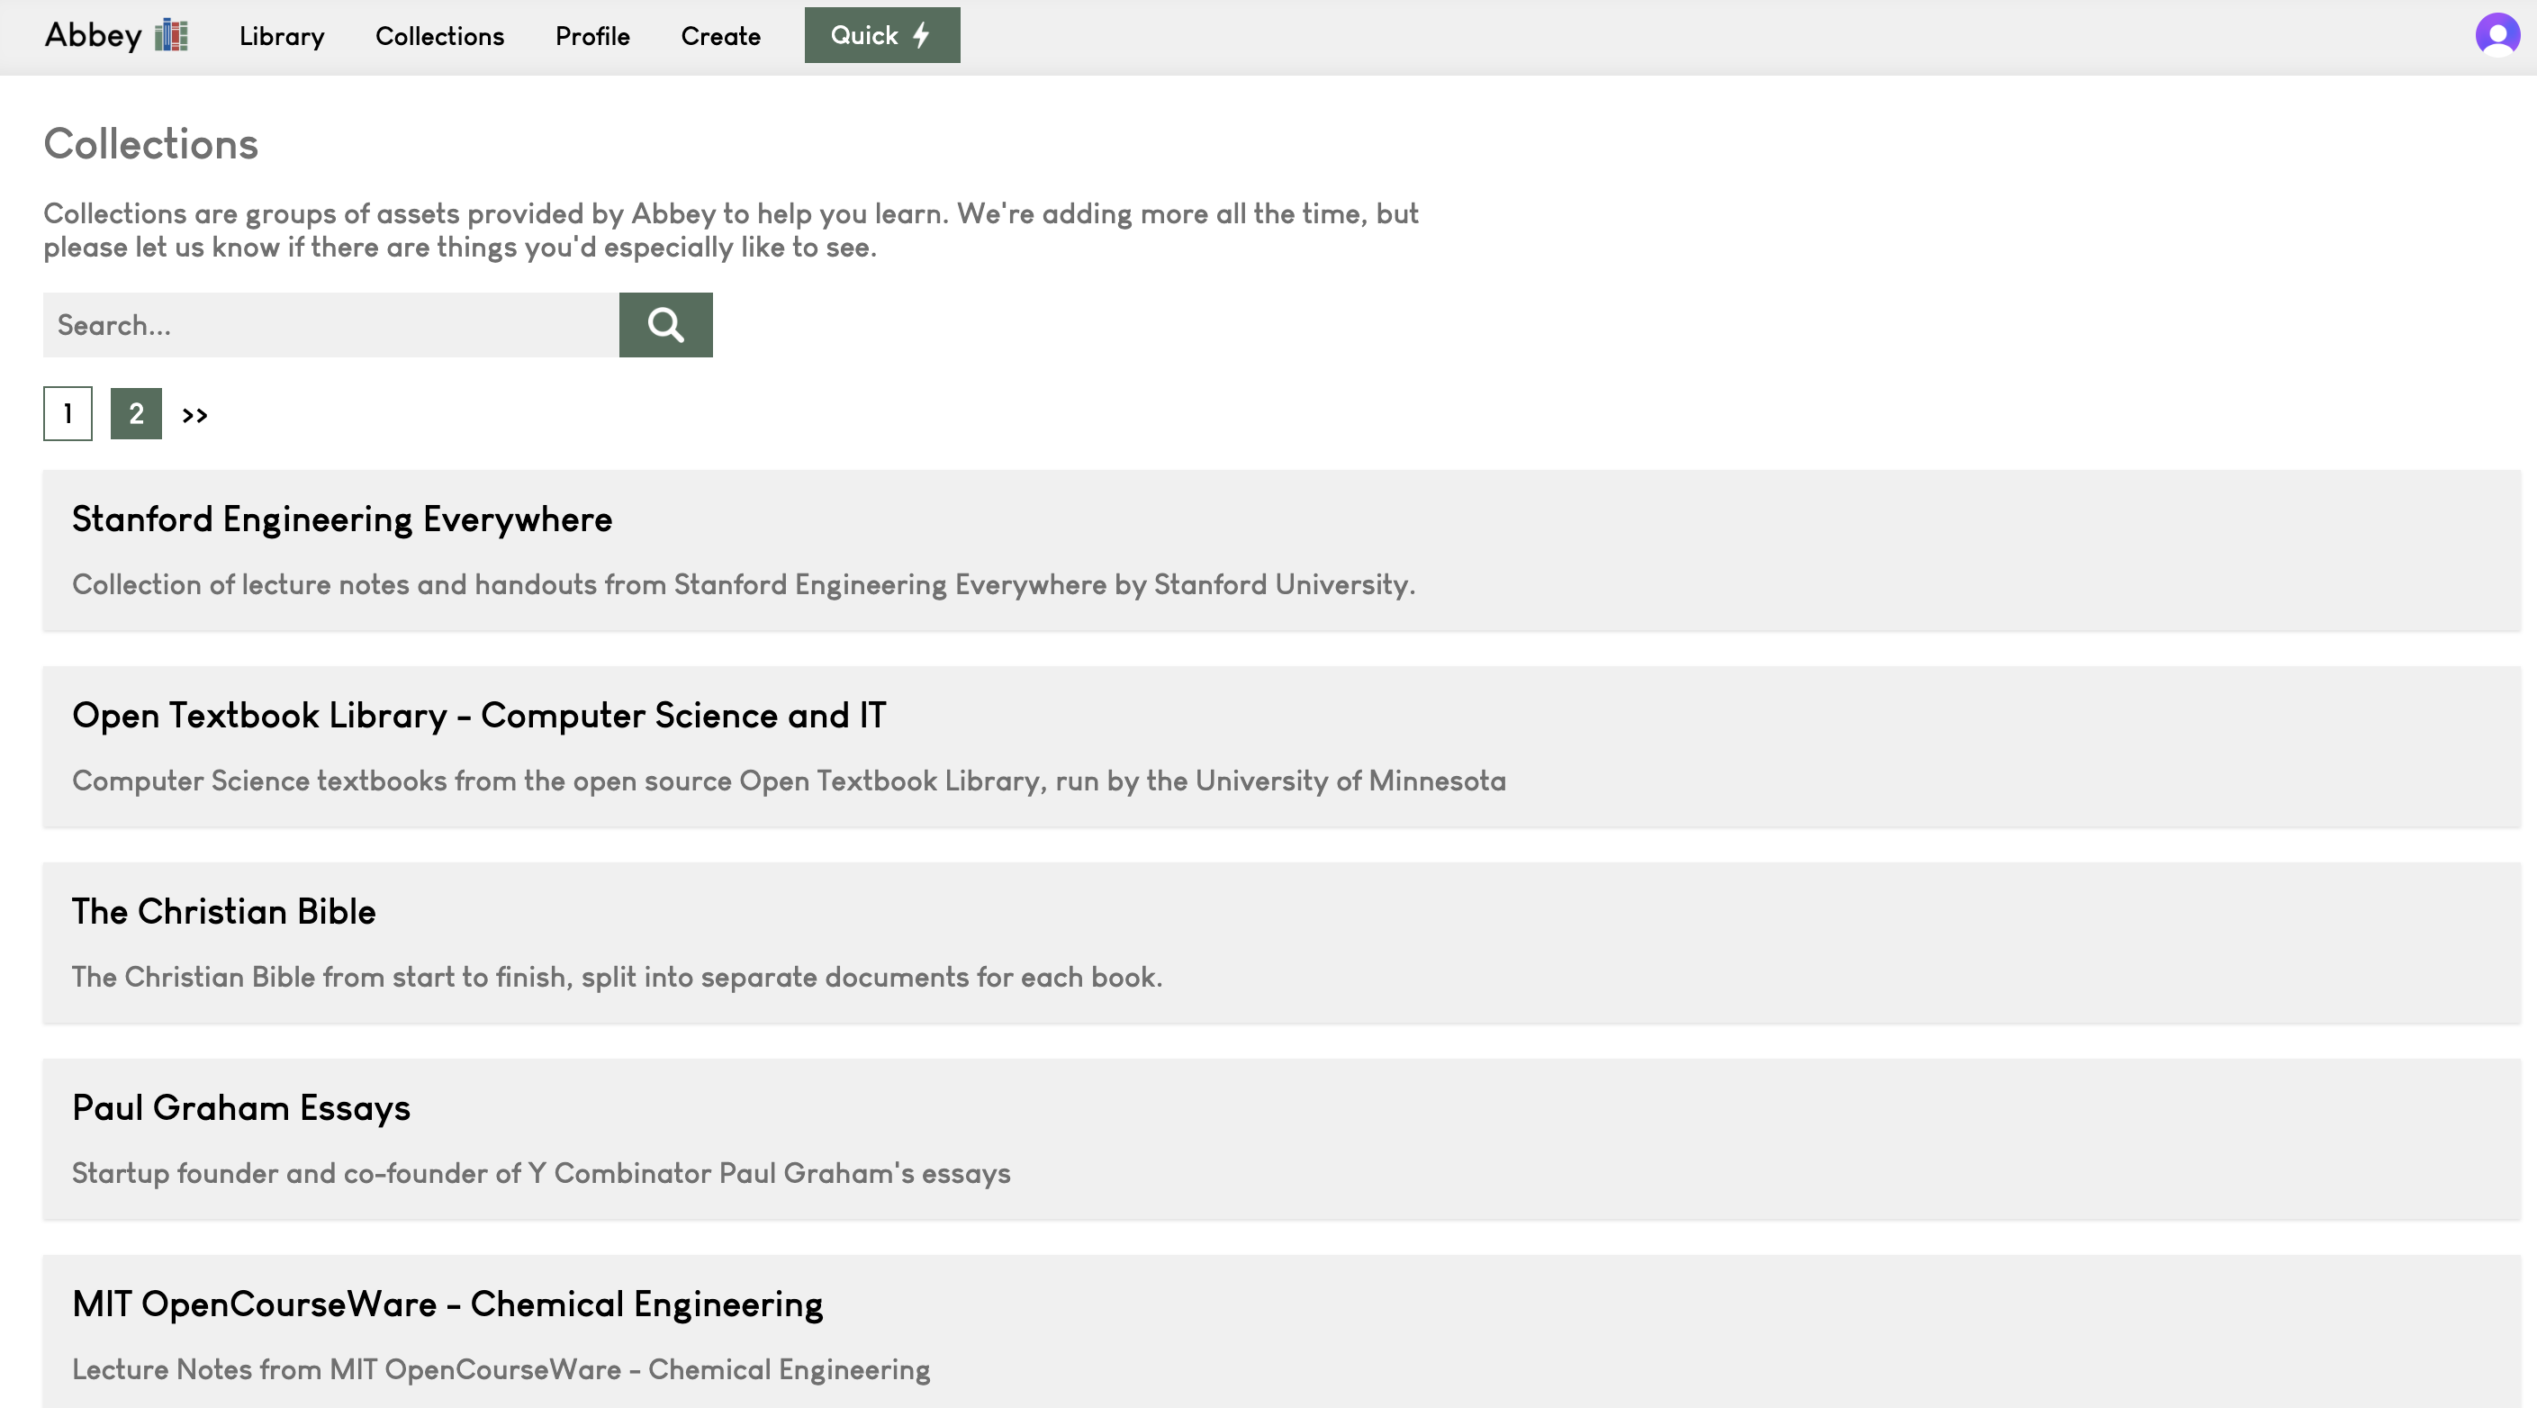The height and width of the screenshot is (1408, 2537).
Task: Go to next page with double chevron
Action: 195,414
